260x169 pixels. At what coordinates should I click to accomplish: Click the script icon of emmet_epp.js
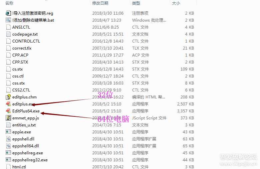8,118
